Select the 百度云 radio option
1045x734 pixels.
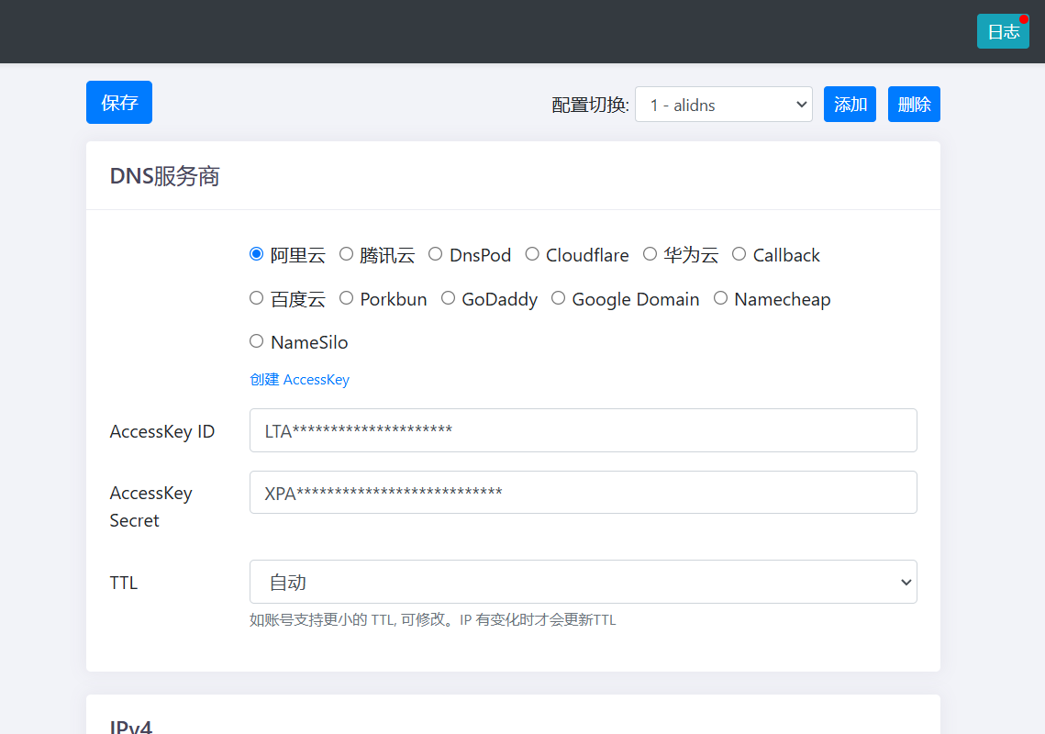(257, 298)
